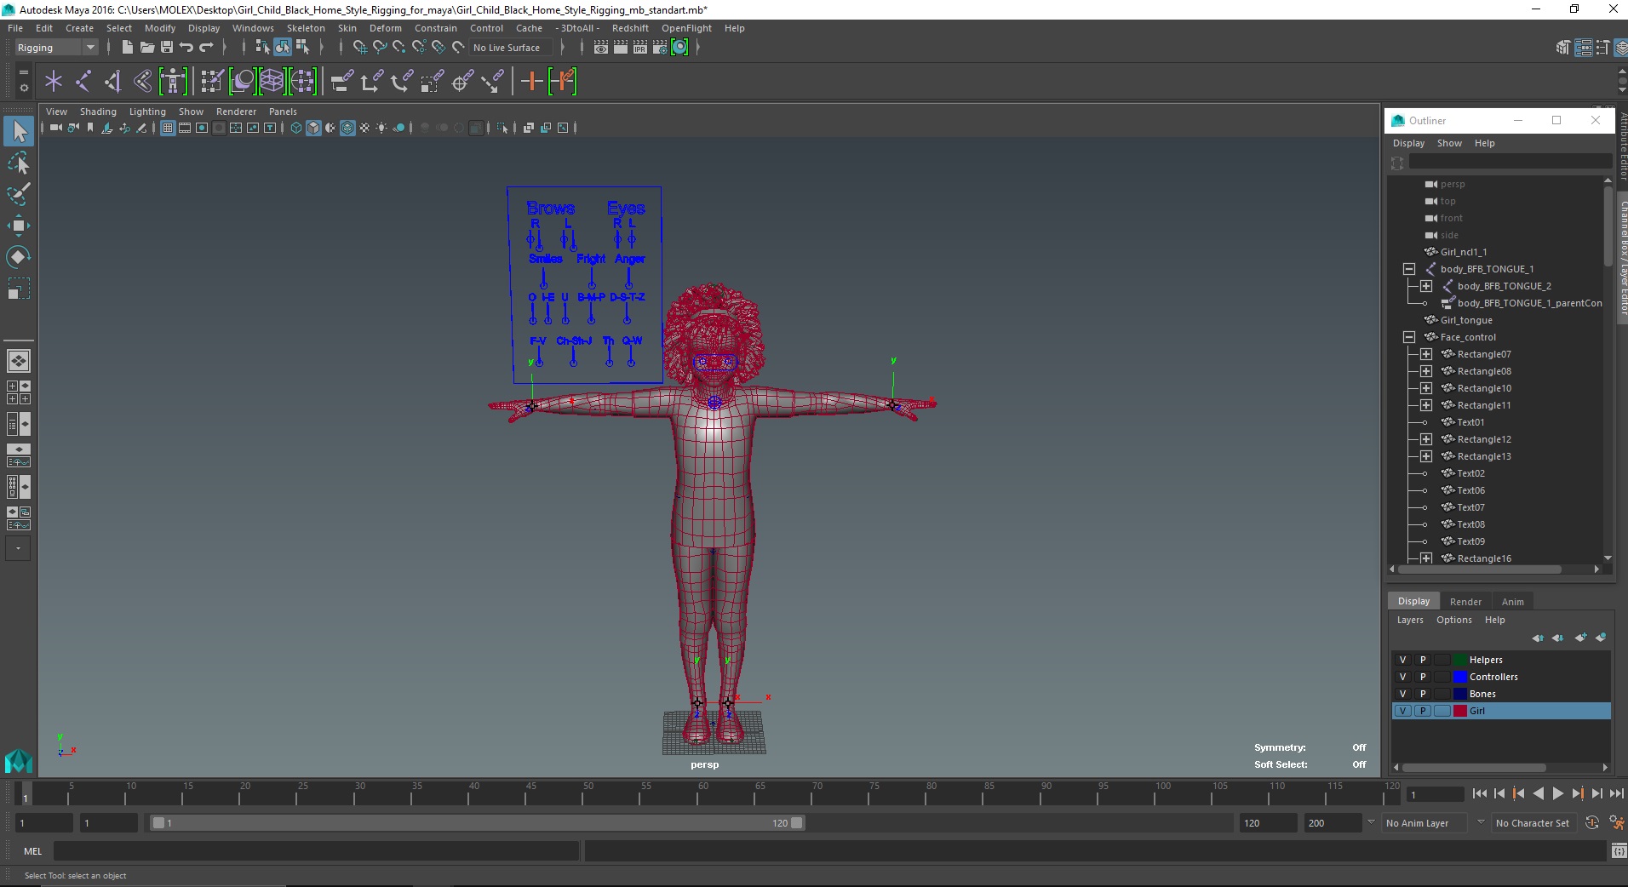Viewport: 1628px width, 887px height.
Task: Click the Snap to Grids magnet icon
Action: coord(359,48)
